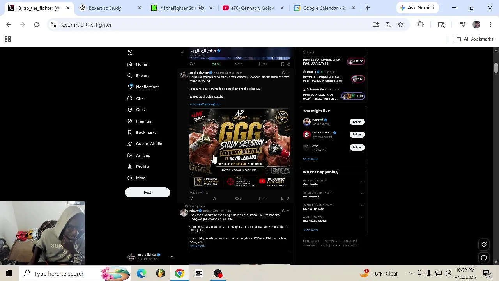Open the GGG Study Session image
The height and width of the screenshot is (281, 499).
[240, 149]
